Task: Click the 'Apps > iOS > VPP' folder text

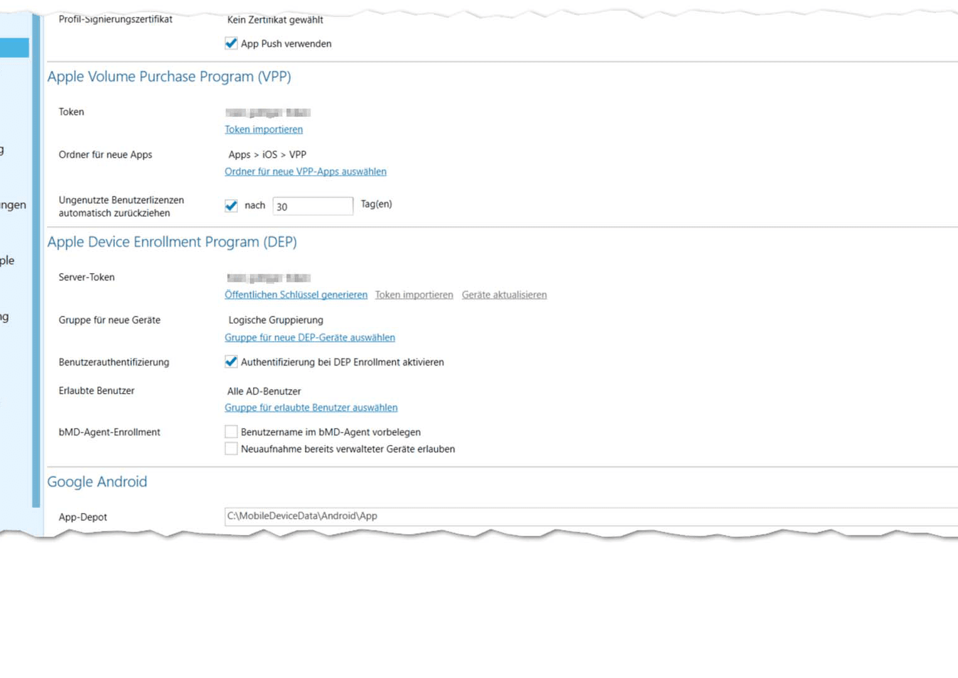Action: pos(267,154)
